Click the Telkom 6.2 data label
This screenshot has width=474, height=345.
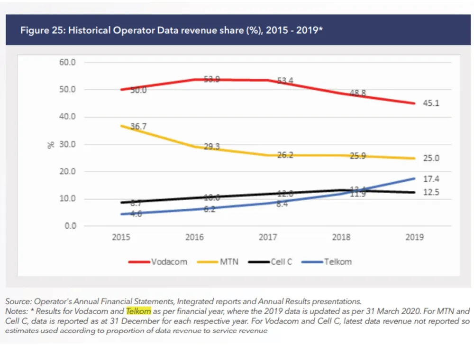(x=209, y=209)
